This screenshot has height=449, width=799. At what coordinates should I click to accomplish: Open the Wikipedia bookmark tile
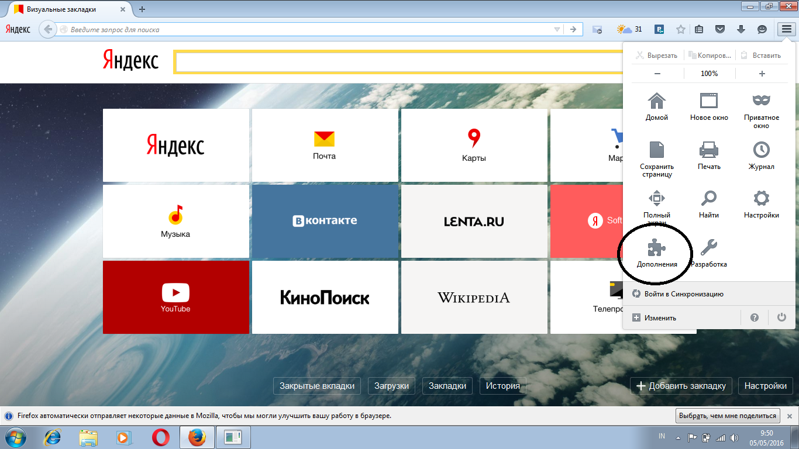[474, 297]
